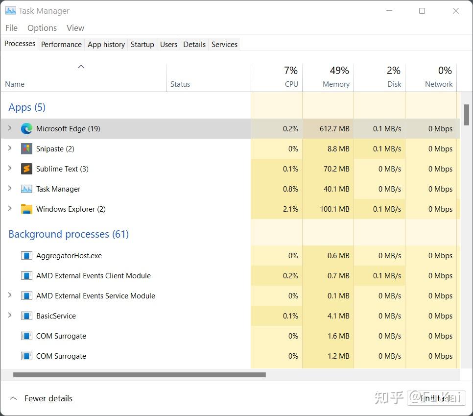The image size is (473, 416).
Task: Select the Windows Explorer (2) row name
Action: (x=71, y=209)
